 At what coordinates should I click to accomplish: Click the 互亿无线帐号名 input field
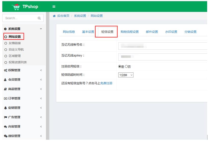pyautogui.click(x=163, y=46)
